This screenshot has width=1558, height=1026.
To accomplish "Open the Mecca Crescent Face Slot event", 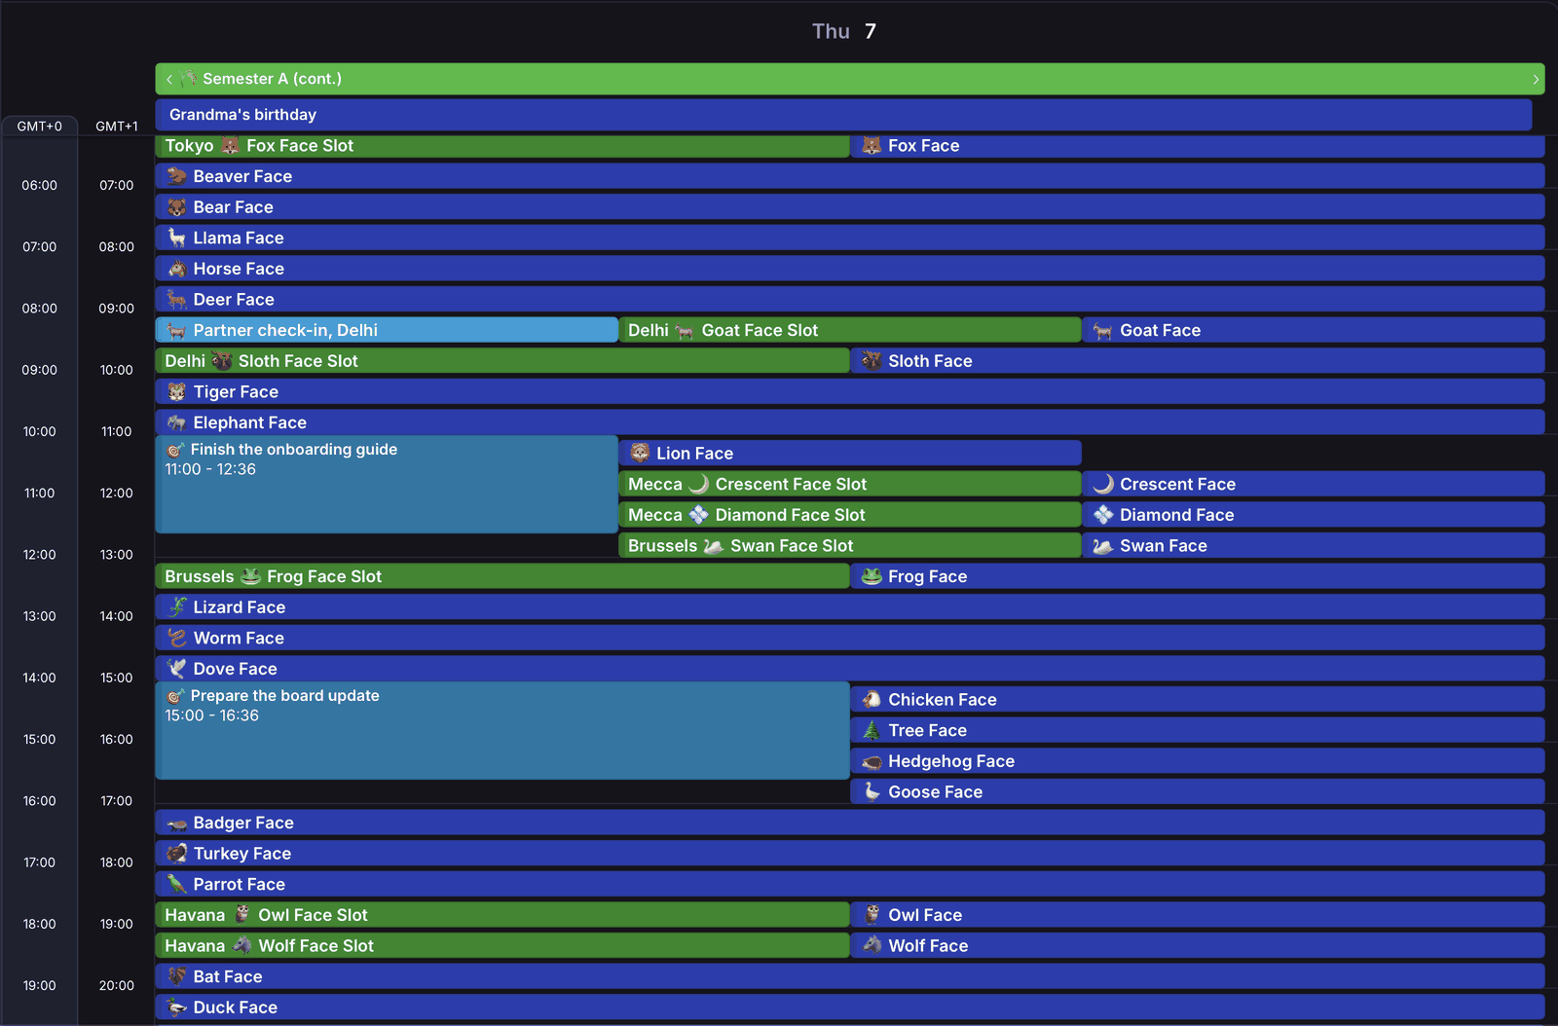I will pos(850,484).
